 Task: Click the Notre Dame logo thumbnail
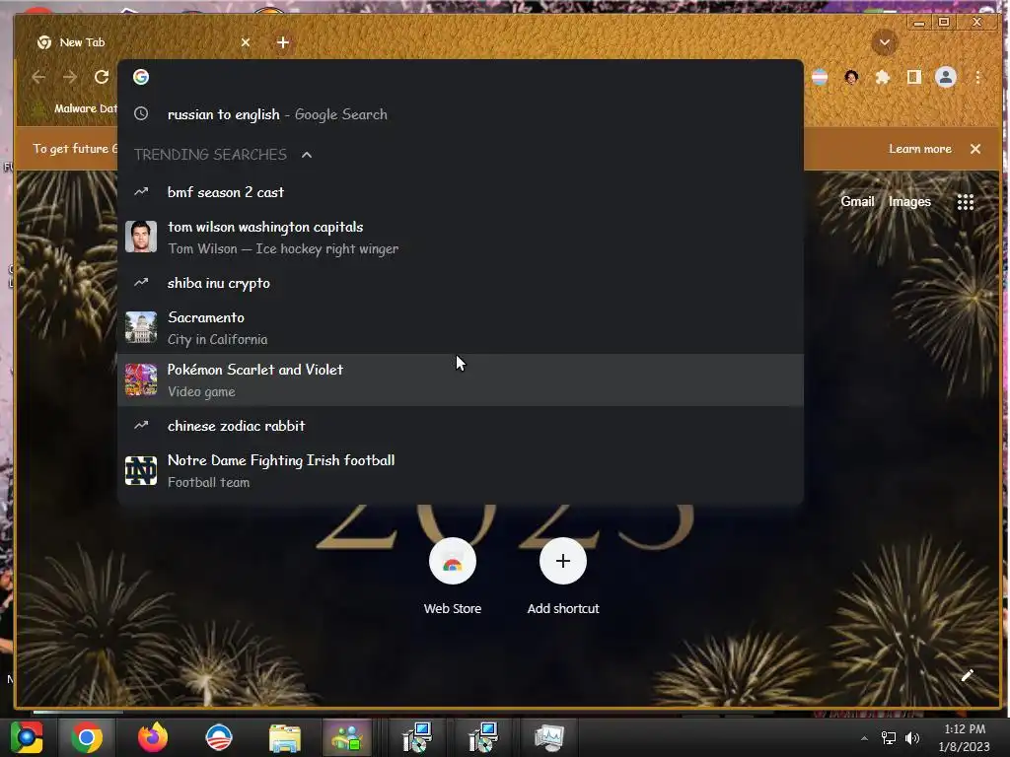[141, 470]
